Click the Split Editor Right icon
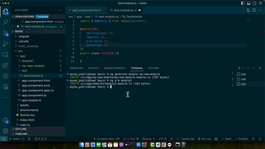The height and width of the screenshot is (149, 265). (254, 10)
